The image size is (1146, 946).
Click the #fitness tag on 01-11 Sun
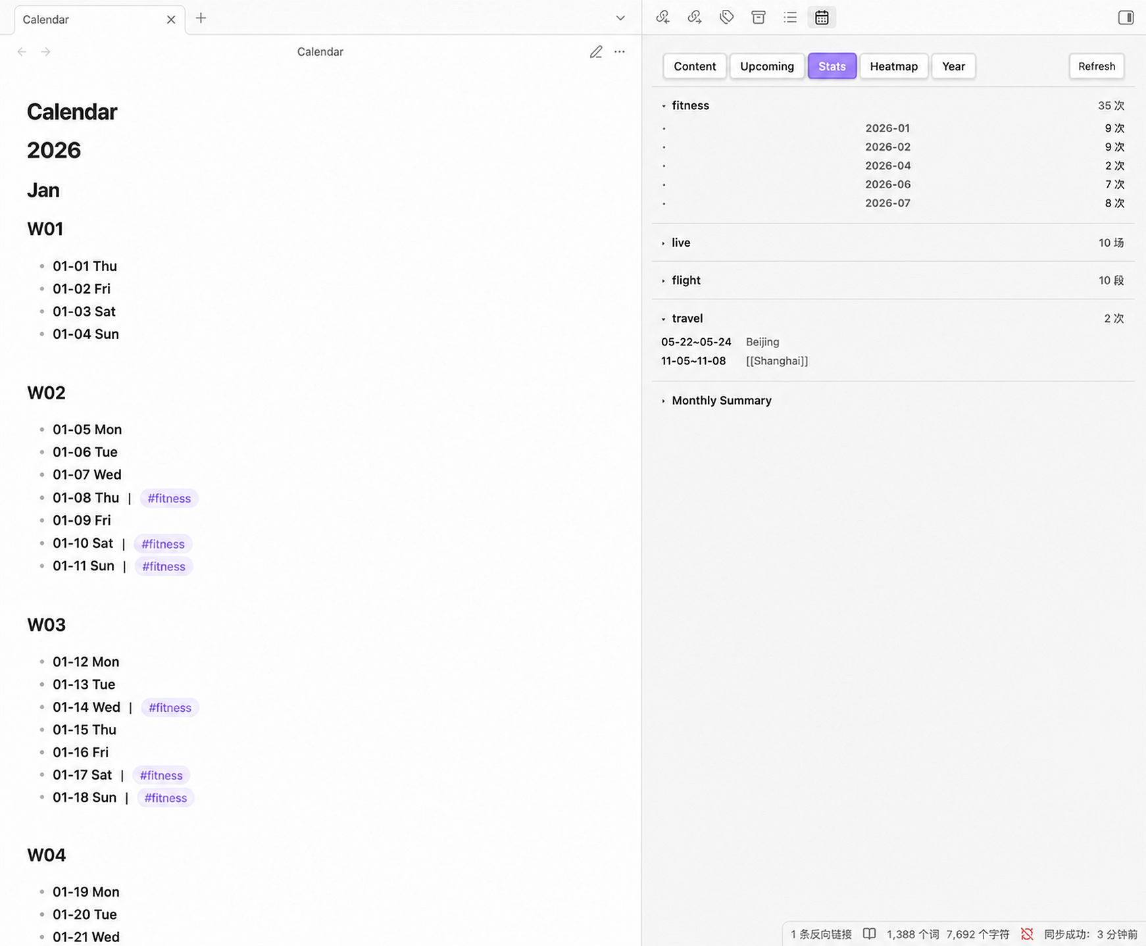[x=164, y=566]
